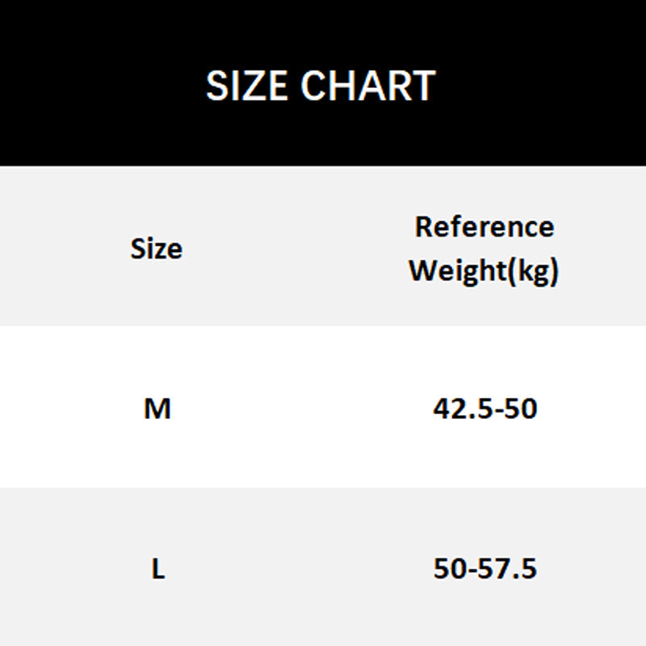Click the "SIZE CHART" title text
Viewport: 646px width, 646px height.
pyautogui.click(x=321, y=86)
